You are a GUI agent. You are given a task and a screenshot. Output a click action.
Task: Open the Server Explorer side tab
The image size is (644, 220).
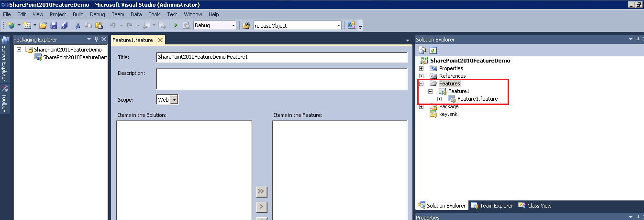click(x=5, y=59)
